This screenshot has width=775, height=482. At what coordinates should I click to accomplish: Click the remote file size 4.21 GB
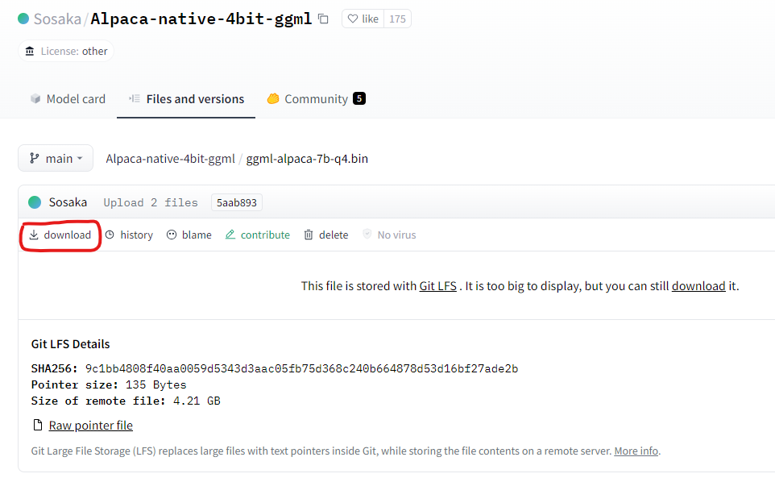coord(197,401)
